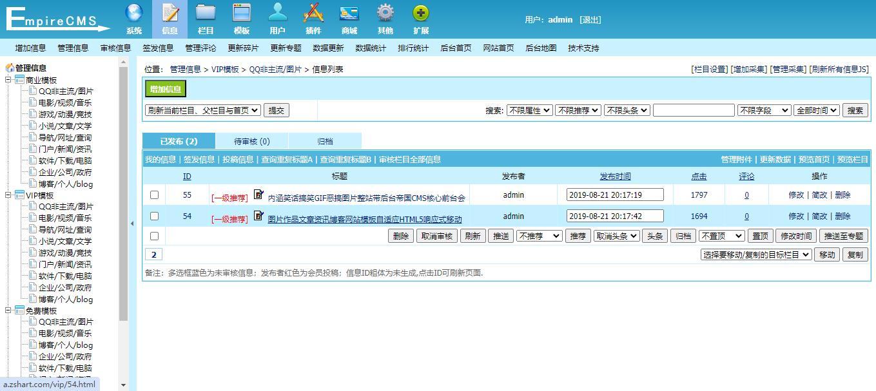
Task: Click page number 2 box
Action: [153, 254]
